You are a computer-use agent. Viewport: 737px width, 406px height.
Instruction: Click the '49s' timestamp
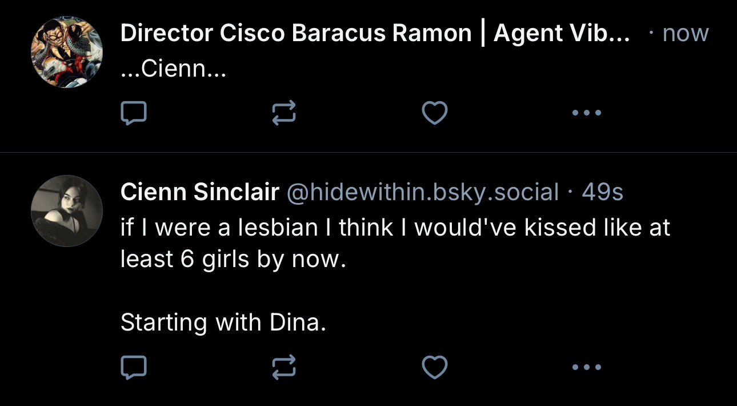(602, 193)
